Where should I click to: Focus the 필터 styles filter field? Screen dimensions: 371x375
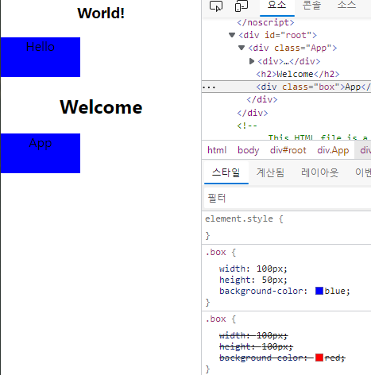[x=288, y=198]
